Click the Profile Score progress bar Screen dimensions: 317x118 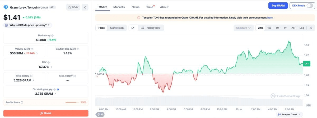(72, 102)
